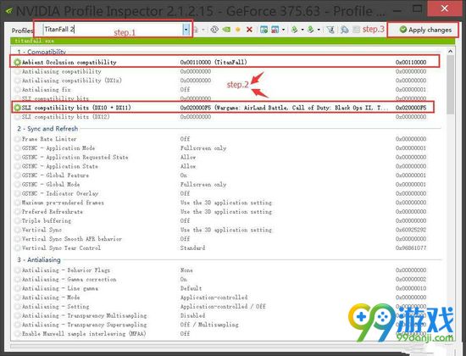Open the import profiles dropdown arrow
This screenshot has width=466, height=356.
click(x=319, y=30)
